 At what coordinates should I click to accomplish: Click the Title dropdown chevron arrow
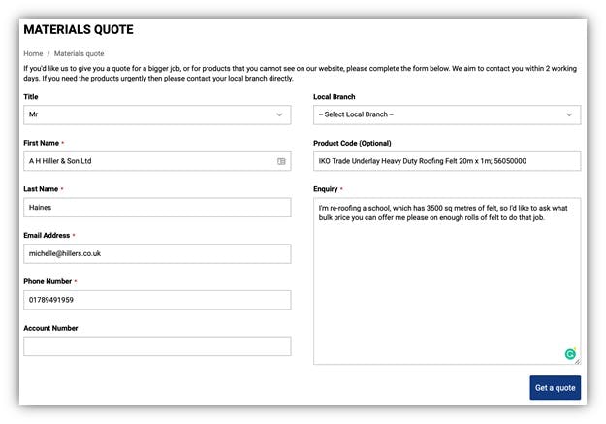[x=279, y=114]
